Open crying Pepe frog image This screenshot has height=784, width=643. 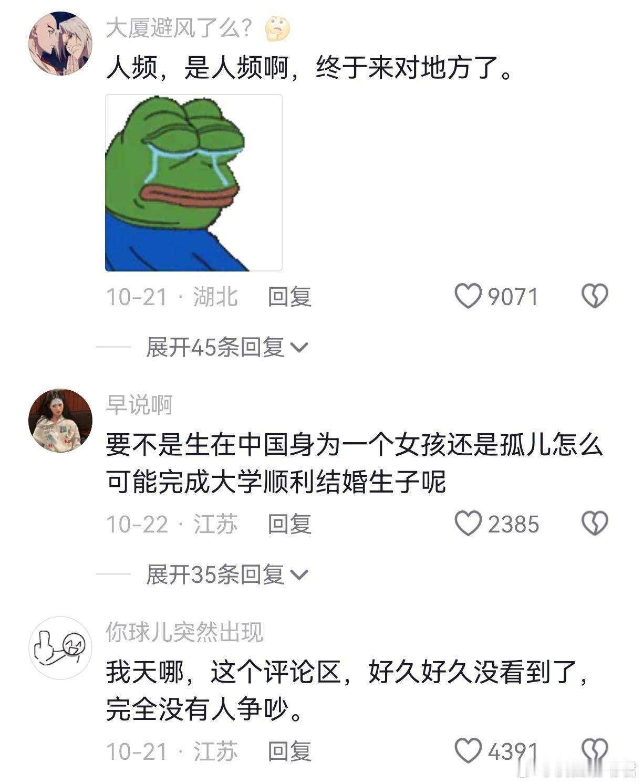(x=193, y=183)
